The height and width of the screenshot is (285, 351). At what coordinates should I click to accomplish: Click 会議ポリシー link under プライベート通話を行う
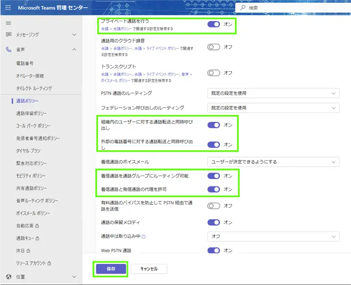click(123, 29)
